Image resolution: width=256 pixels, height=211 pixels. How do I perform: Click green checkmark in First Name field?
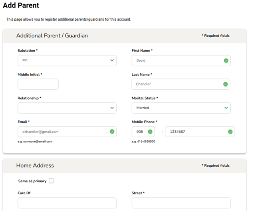pyautogui.click(x=226, y=61)
